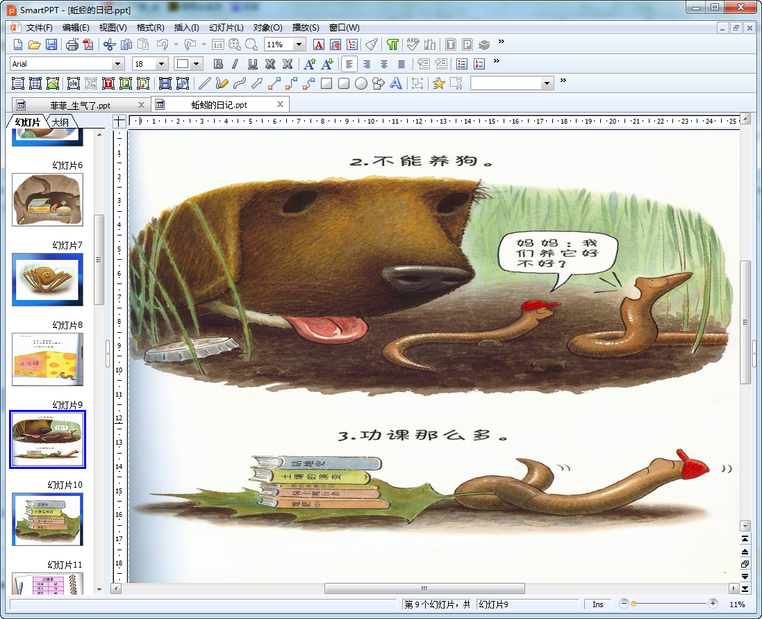762x619 pixels.
Task: Save the presentation with floppy icon
Action: [x=51, y=44]
